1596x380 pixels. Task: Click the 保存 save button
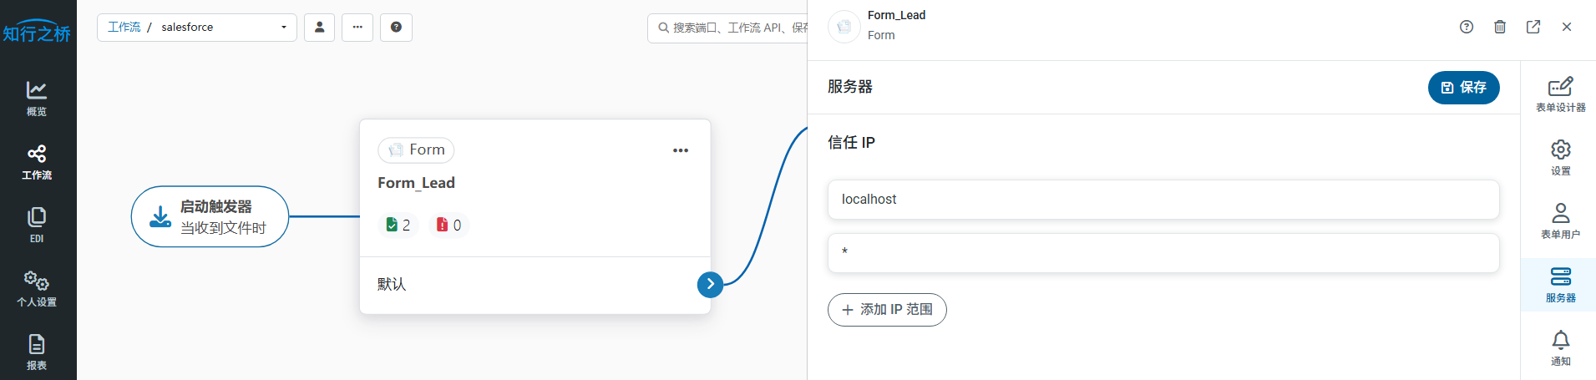pos(1463,88)
